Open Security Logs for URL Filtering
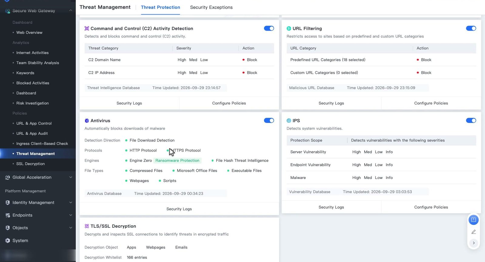The width and height of the screenshot is (485, 262). tap(331, 103)
